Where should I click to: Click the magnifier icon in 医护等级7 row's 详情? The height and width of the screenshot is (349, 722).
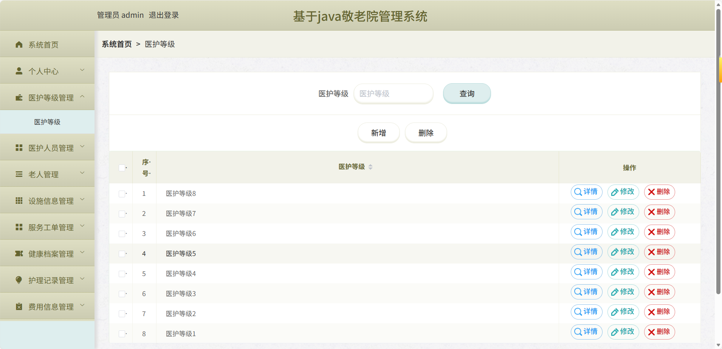[x=578, y=212]
